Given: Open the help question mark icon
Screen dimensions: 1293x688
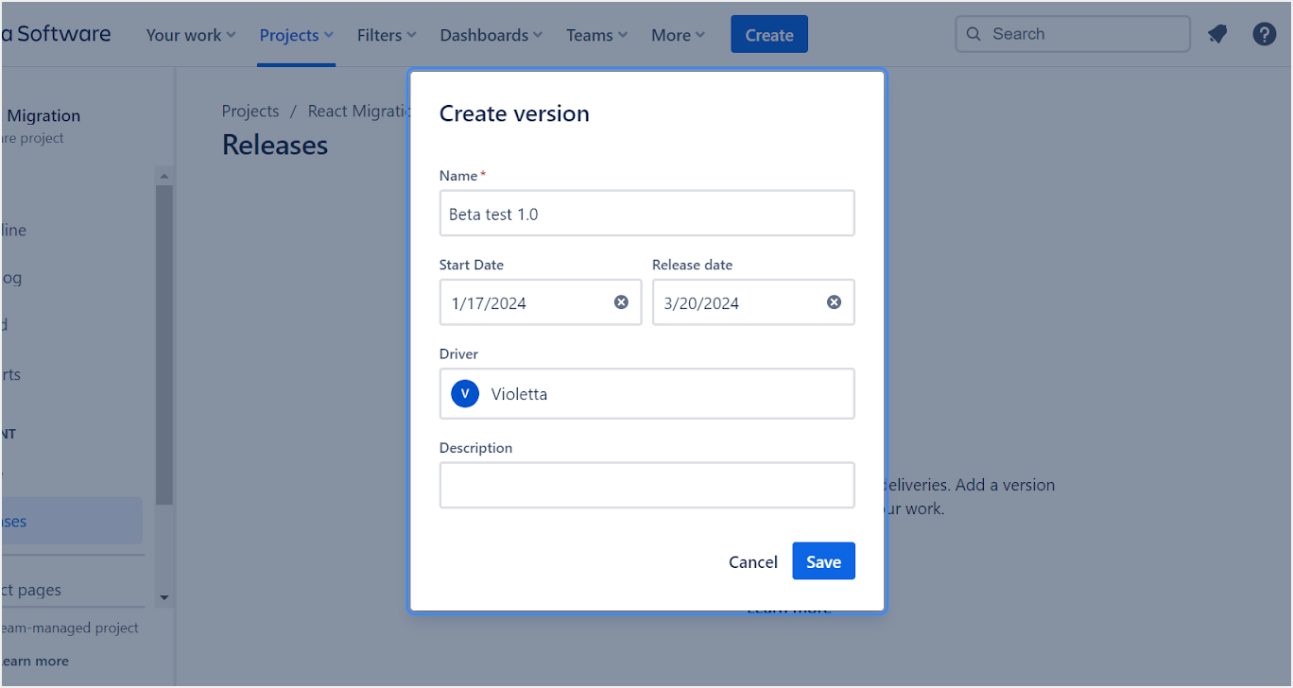Looking at the screenshot, I should 1265,35.
